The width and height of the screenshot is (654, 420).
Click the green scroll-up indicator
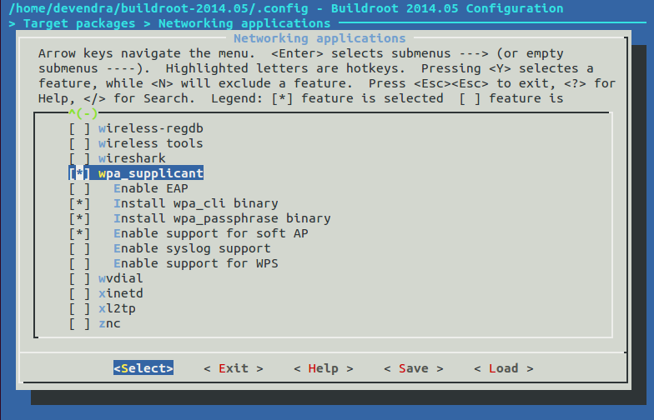pyautogui.click(x=83, y=113)
